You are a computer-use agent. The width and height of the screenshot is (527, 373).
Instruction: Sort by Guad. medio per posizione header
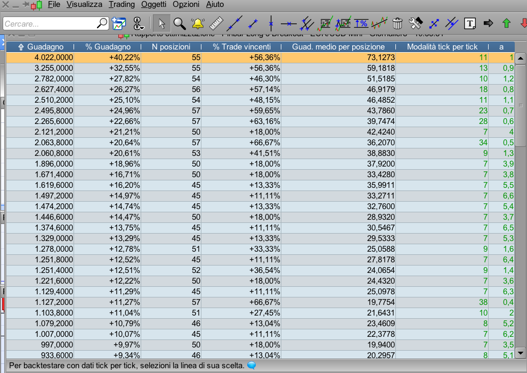point(338,47)
